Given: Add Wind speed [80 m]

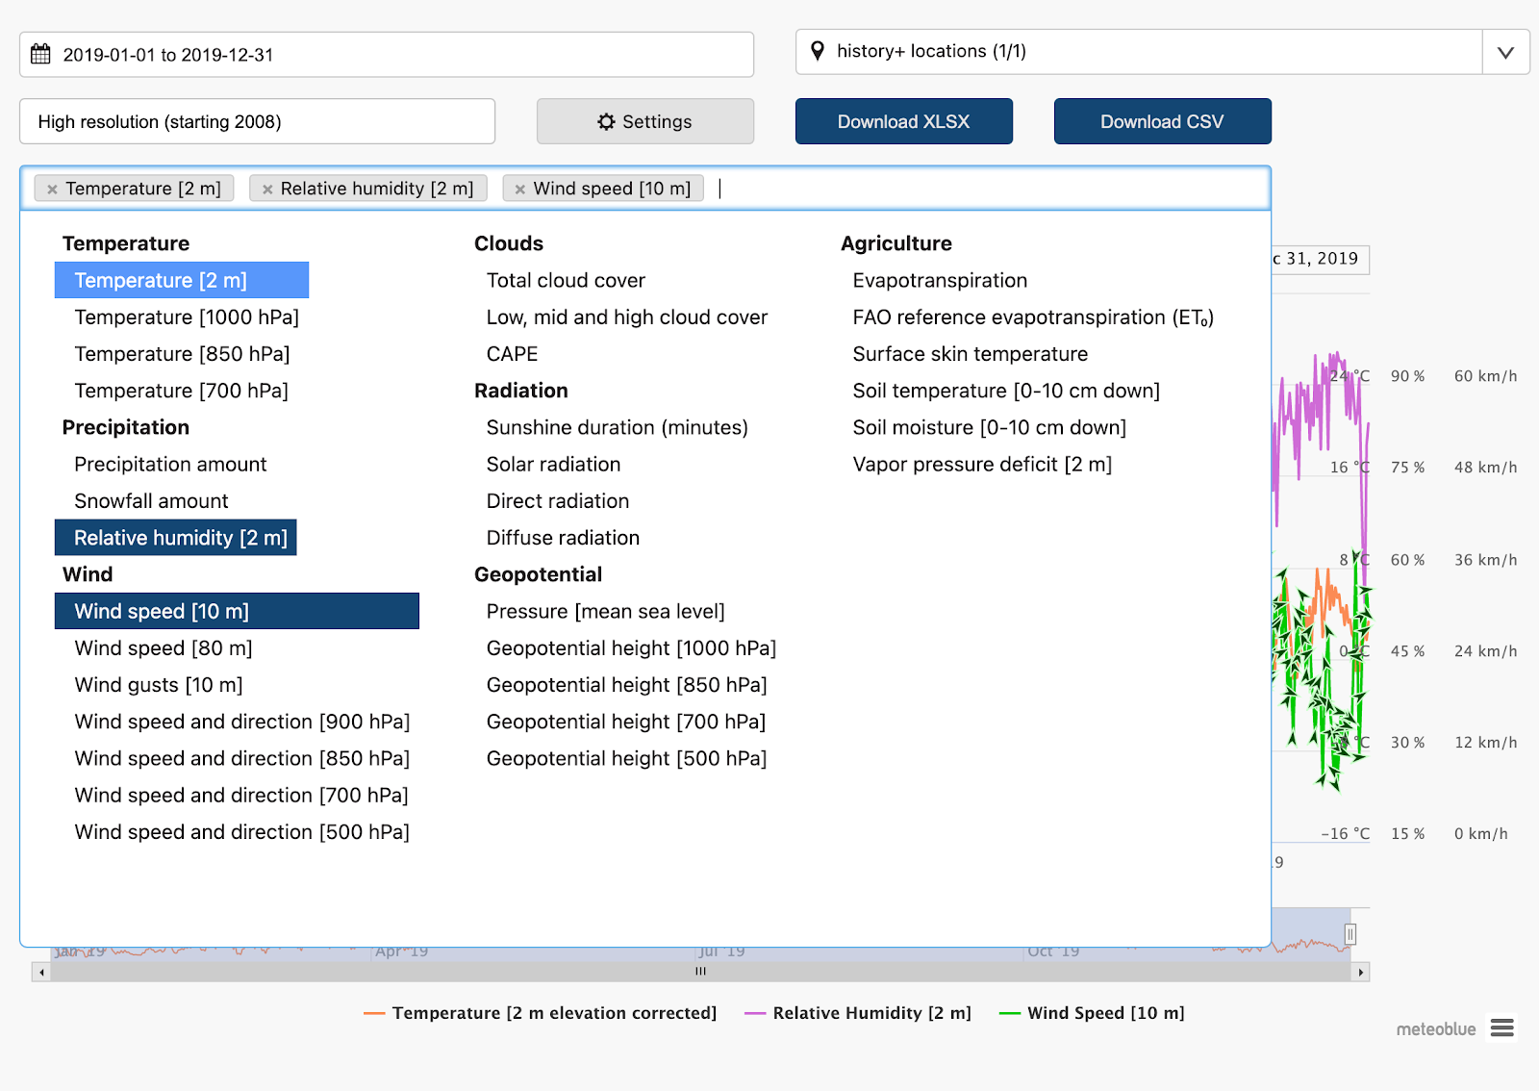Looking at the screenshot, I should pos(164,648).
